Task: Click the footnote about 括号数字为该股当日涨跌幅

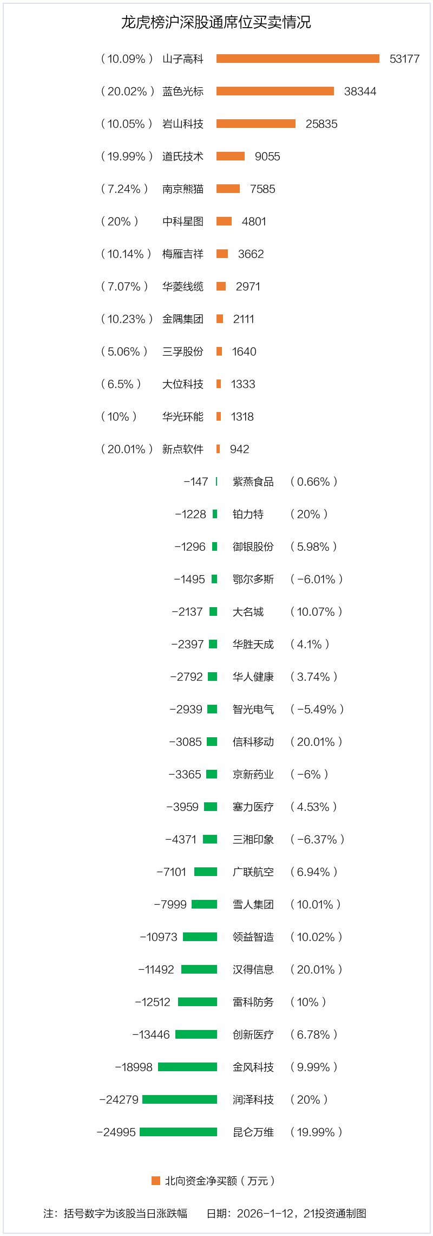Action: tap(115, 1213)
